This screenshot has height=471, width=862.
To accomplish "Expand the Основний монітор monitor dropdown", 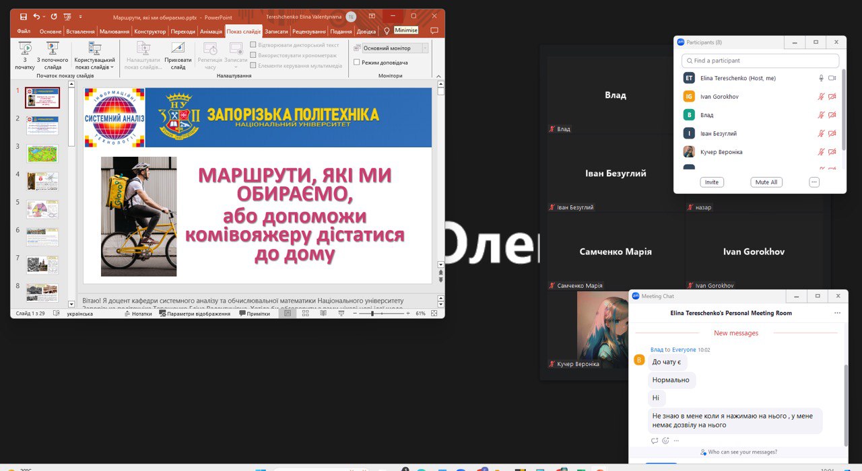I will (x=425, y=48).
